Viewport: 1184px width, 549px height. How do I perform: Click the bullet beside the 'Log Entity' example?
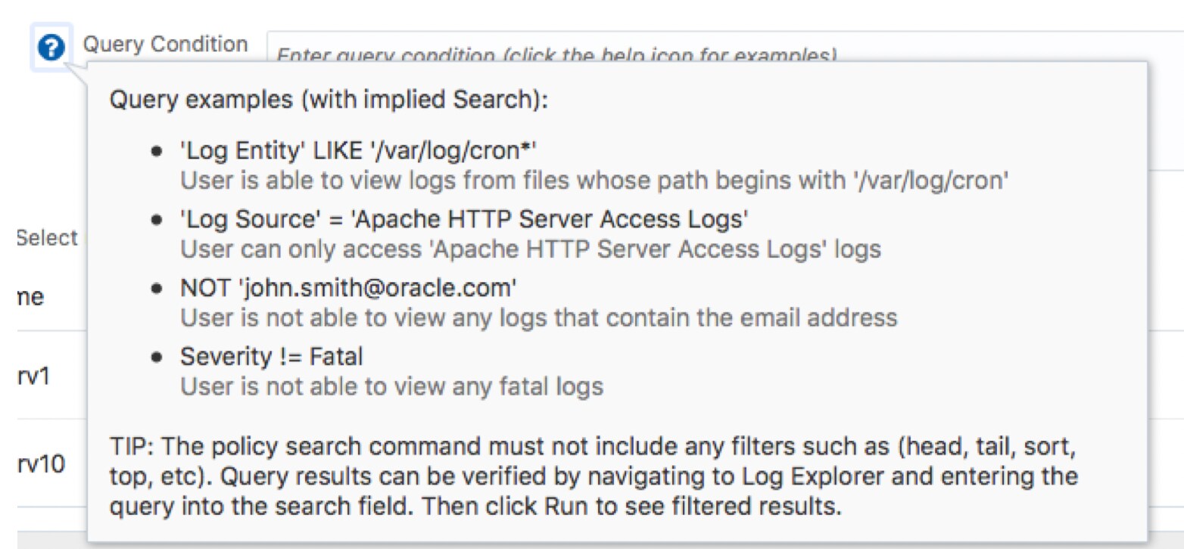click(157, 152)
